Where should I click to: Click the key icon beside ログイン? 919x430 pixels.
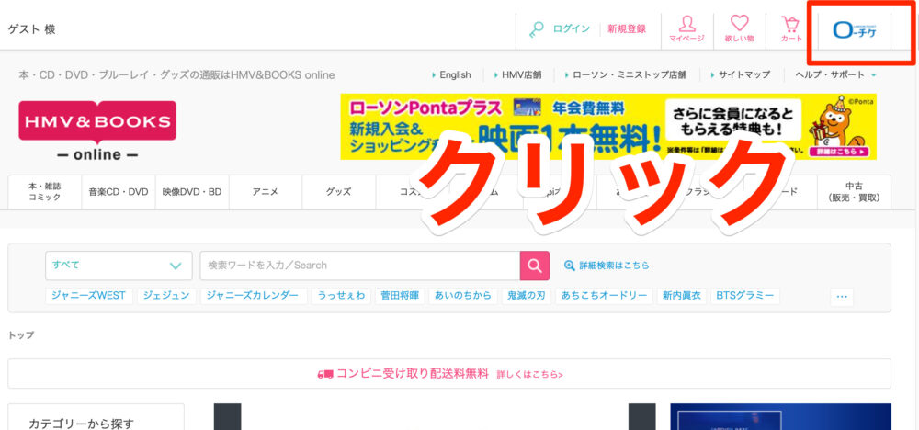click(x=537, y=28)
